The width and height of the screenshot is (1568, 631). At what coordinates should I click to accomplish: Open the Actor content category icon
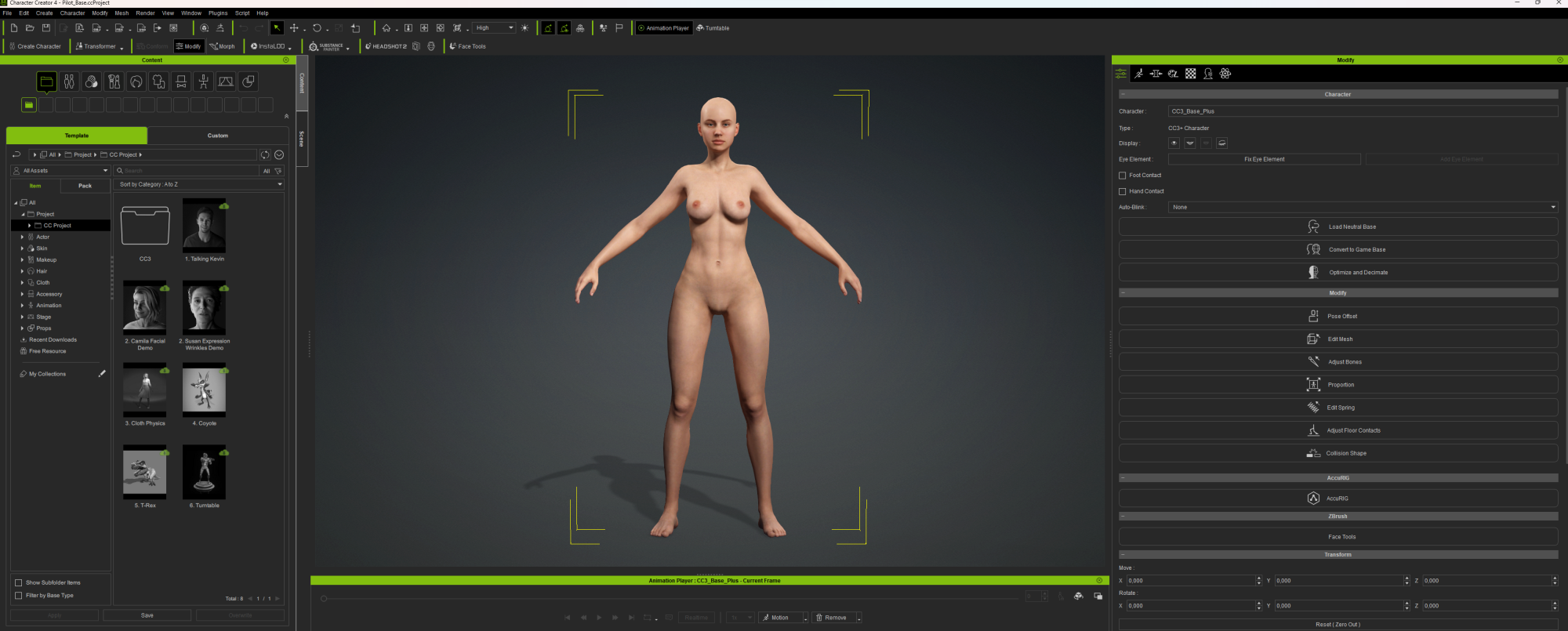point(69,82)
